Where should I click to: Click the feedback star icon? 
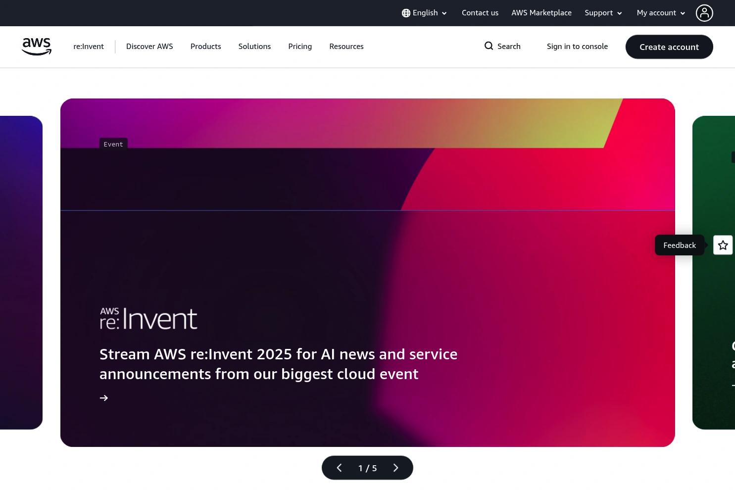723,245
